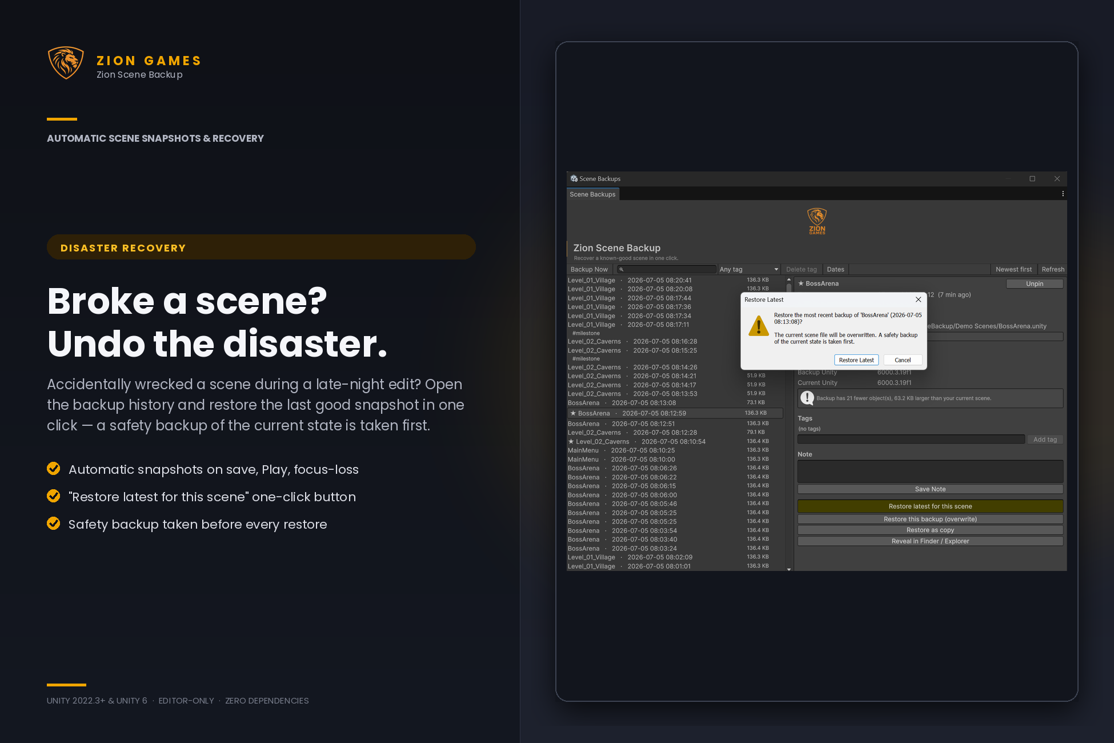Select Level_01_Village backup from 08:01:01
This screenshot has height=743, width=1114.
[674, 566]
